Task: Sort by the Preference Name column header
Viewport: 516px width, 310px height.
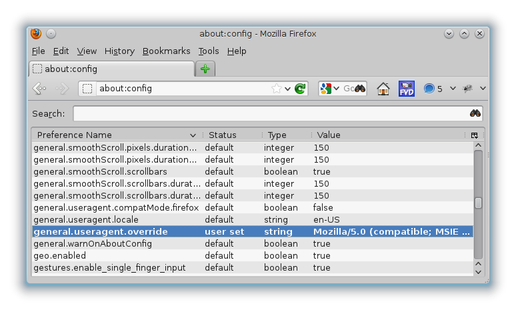Action: click(113, 135)
